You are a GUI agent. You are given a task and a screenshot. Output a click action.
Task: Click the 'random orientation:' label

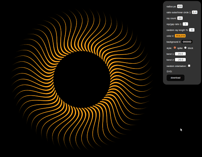[x=176, y=66]
